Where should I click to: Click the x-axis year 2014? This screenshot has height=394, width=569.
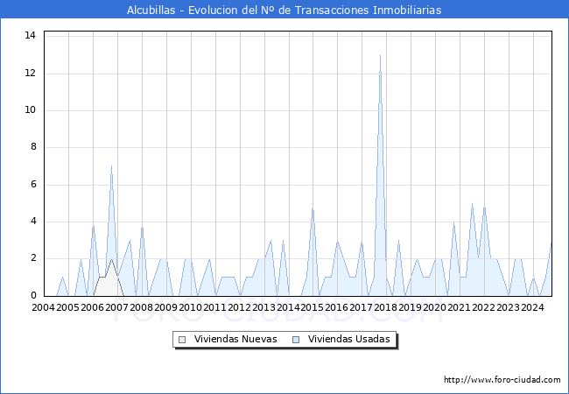click(x=288, y=307)
